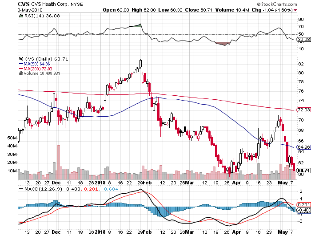311x236 pixels.
Task: Click the red down arrow after Chg
Action: coord(295,10)
